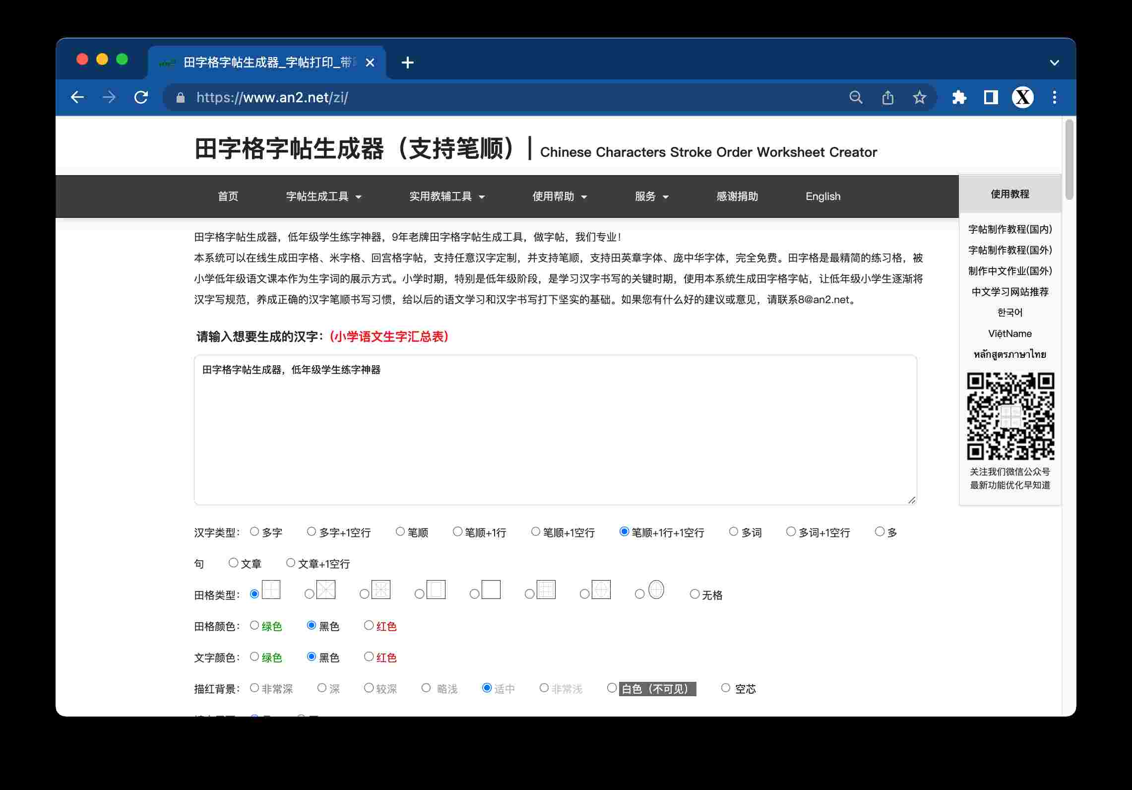Open 字帖制作教程(国内) tutorial link
This screenshot has width=1132, height=790.
click(x=1009, y=229)
